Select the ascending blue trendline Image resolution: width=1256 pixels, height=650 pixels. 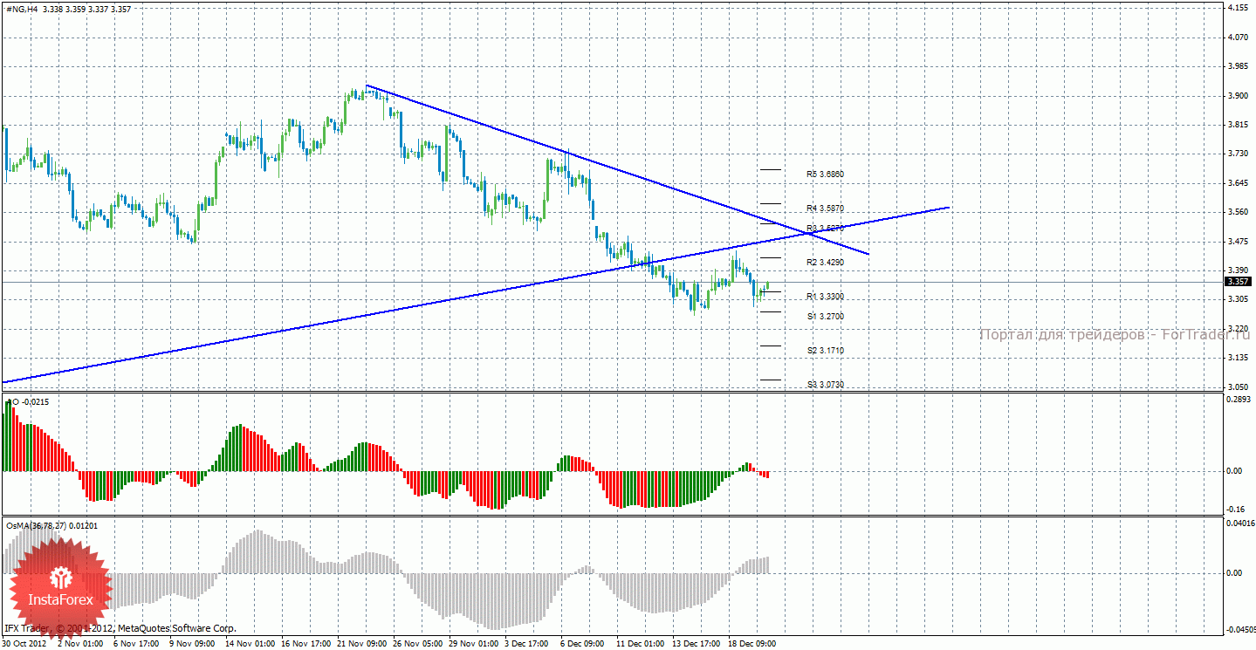tap(476, 294)
